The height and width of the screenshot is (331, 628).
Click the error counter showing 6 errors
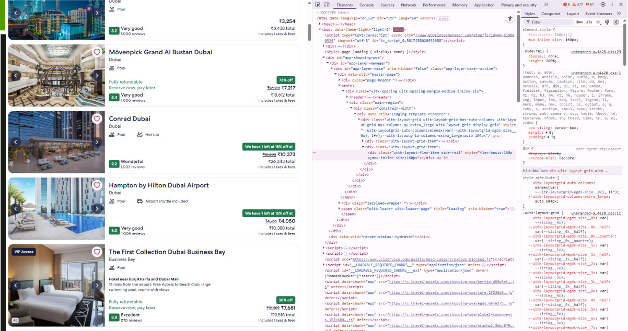click(566, 4)
